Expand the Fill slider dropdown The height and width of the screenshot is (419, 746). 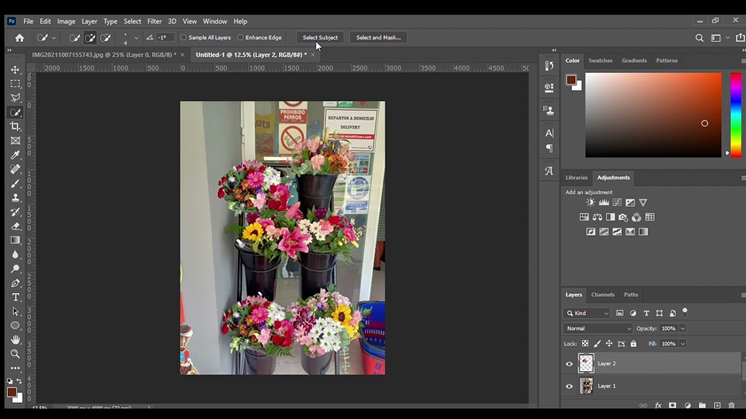pyautogui.click(x=682, y=344)
